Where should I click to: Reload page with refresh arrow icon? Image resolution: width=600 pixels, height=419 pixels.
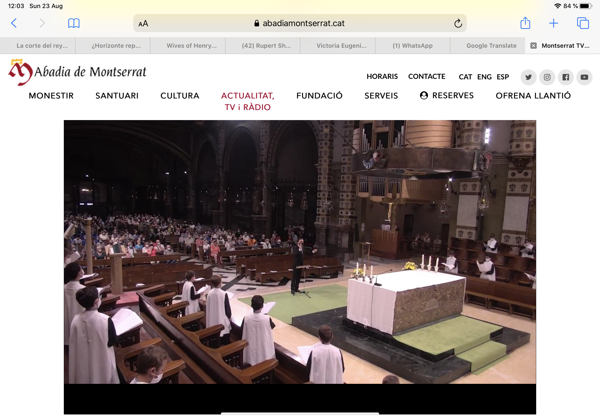458,24
